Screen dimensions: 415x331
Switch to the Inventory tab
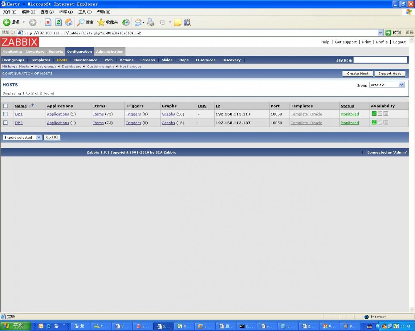coord(35,51)
